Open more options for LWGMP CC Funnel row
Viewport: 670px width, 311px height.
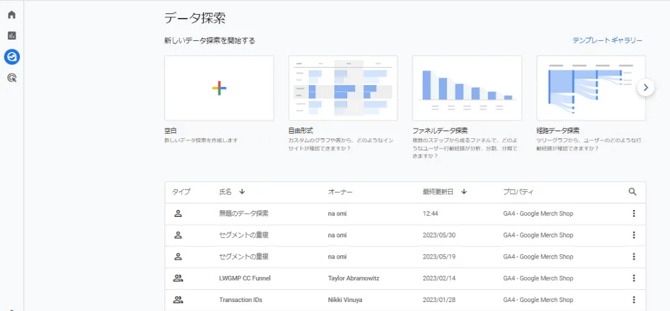pos(633,278)
